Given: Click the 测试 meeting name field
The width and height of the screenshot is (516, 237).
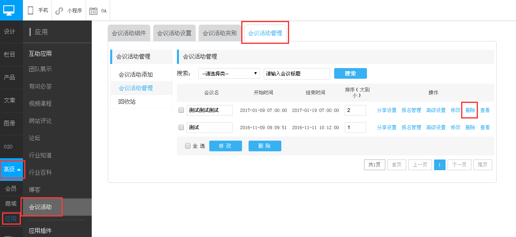Looking at the screenshot, I should click(210, 128).
